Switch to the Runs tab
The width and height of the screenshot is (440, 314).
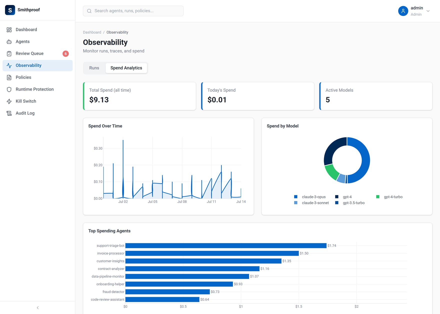tap(94, 68)
